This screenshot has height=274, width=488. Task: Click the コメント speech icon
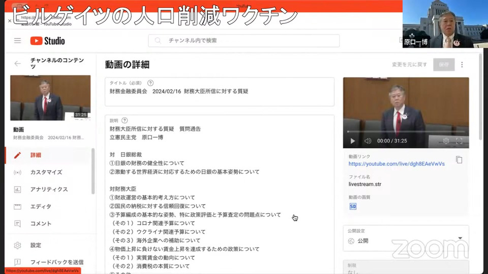(17, 224)
